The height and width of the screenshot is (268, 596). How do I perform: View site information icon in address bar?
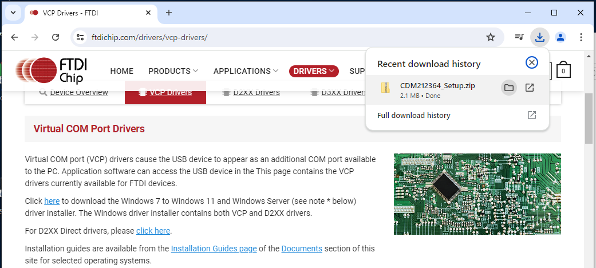click(80, 37)
